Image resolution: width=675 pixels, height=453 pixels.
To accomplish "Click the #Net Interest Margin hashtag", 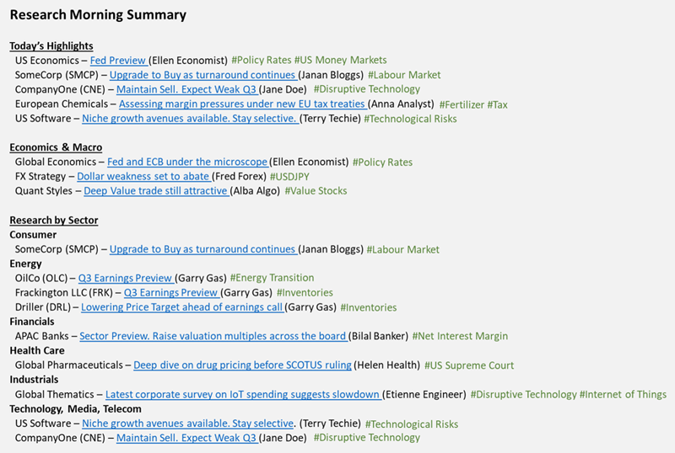I will coord(460,336).
